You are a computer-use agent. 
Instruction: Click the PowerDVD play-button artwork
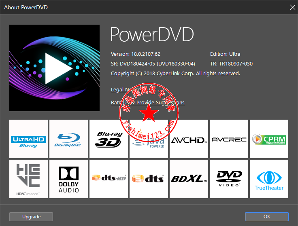click(54, 68)
